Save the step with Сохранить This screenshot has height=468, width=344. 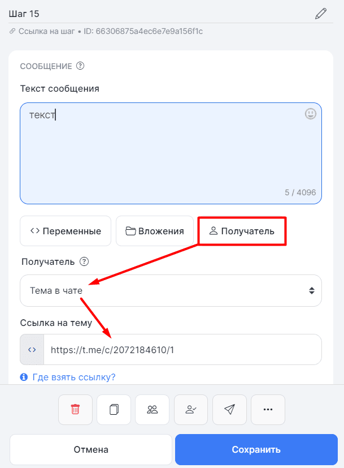pos(256,449)
